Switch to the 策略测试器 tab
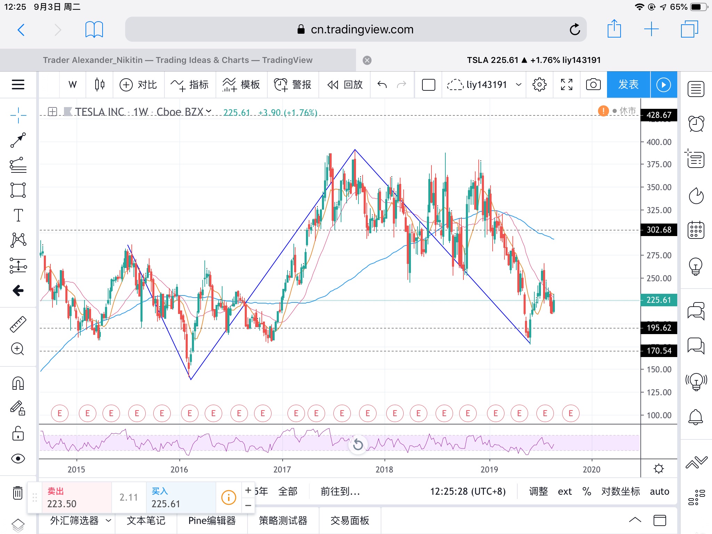The height and width of the screenshot is (534, 712). [x=283, y=520]
